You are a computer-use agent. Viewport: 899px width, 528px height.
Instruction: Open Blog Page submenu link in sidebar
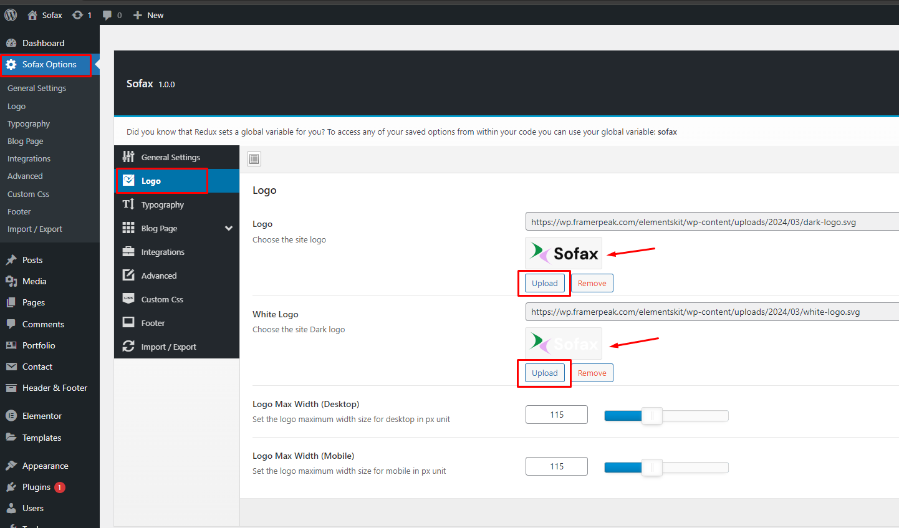tap(26, 141)
